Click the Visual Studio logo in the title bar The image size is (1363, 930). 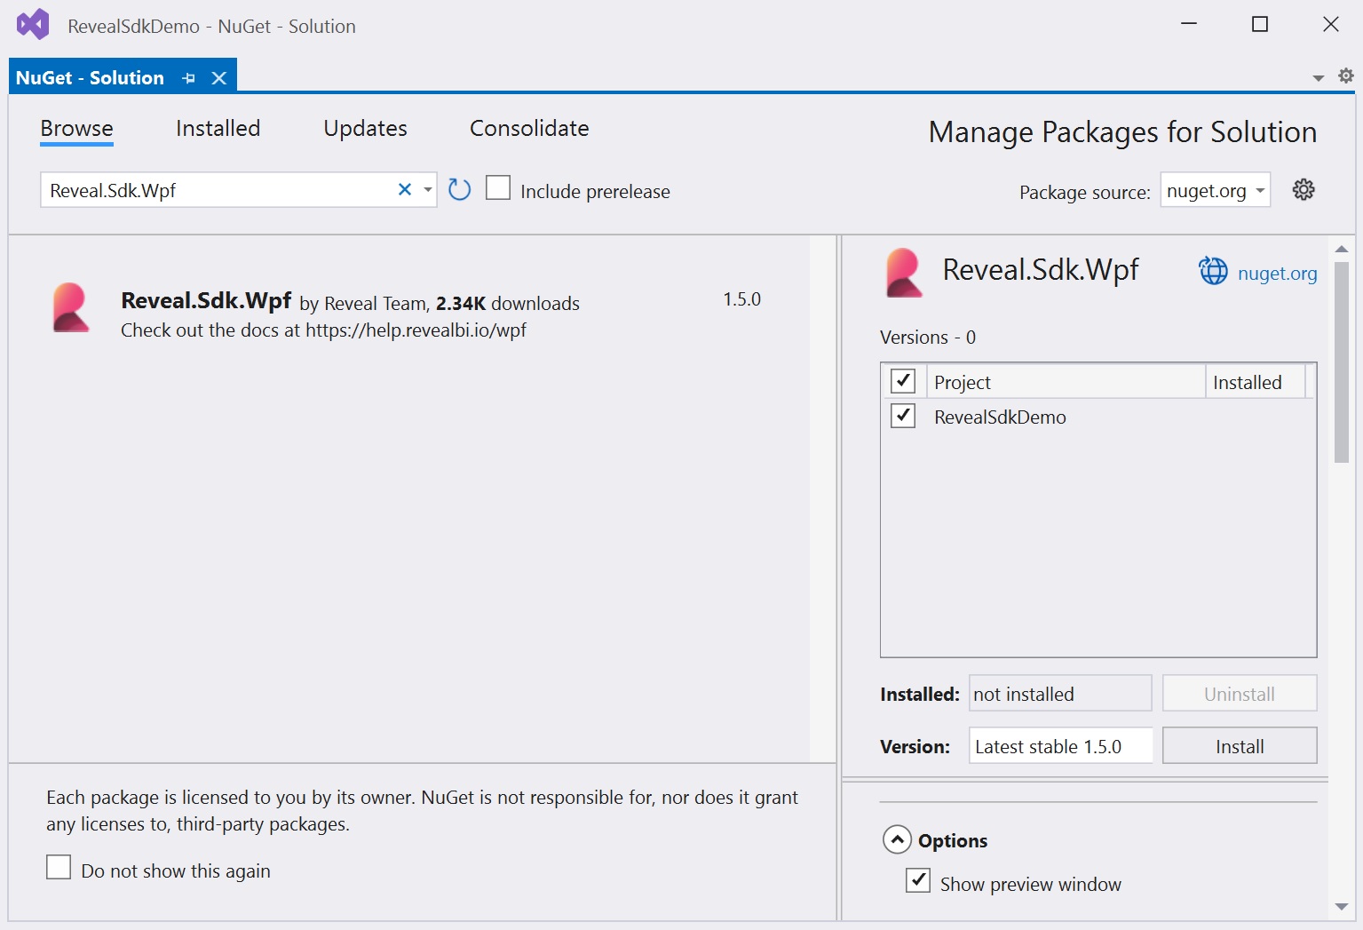coord(33,25)
